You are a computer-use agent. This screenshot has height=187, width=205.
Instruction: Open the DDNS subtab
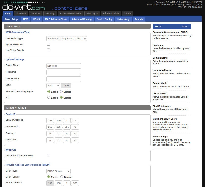click(36, 19)
